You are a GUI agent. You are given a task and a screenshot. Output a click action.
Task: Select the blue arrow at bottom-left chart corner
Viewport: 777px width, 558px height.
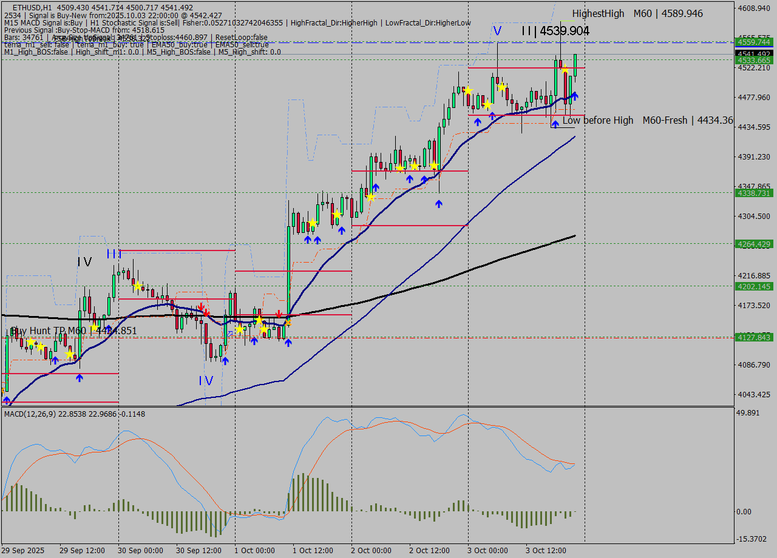7,400
